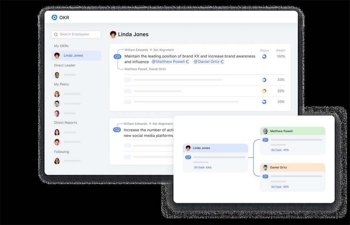
Task: Click the Search Employees input field
Action: coord(76,34)
